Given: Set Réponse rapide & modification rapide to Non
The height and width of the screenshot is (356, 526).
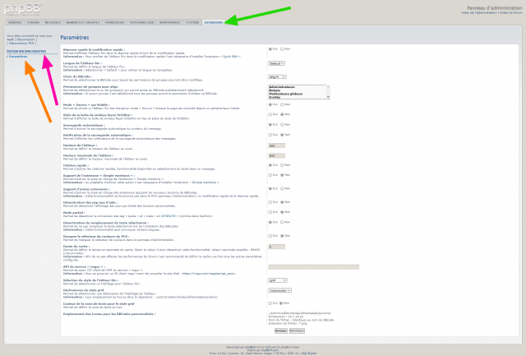Looking at the screenshot, I should pyautogui.click(x=283, y=49).
